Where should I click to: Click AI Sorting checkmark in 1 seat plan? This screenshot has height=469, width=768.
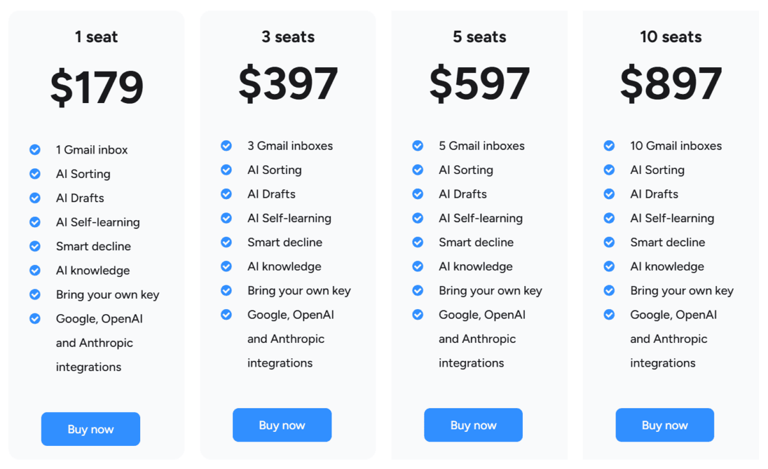click(35, 174)
